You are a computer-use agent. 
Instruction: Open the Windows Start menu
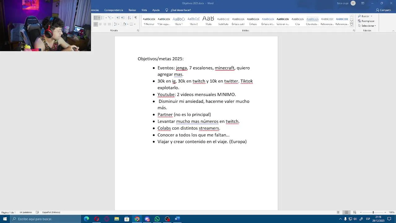5,219
